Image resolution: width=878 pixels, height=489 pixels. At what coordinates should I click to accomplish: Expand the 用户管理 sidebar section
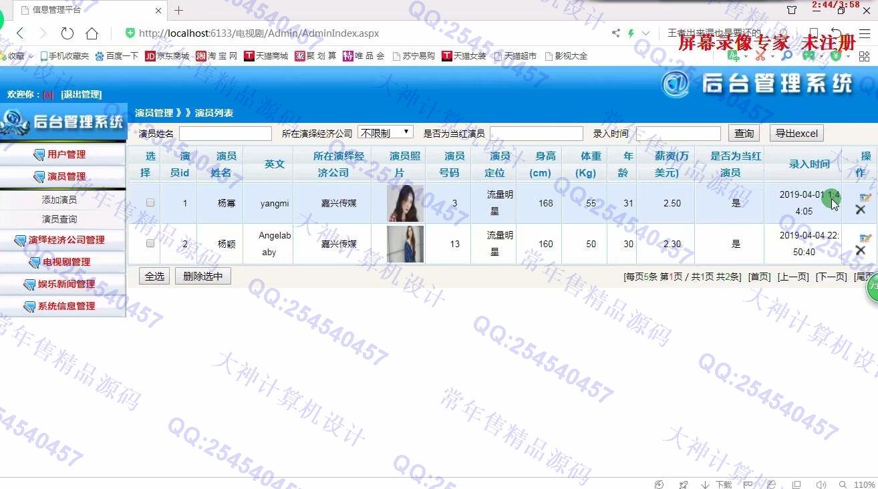coord(65,154)
